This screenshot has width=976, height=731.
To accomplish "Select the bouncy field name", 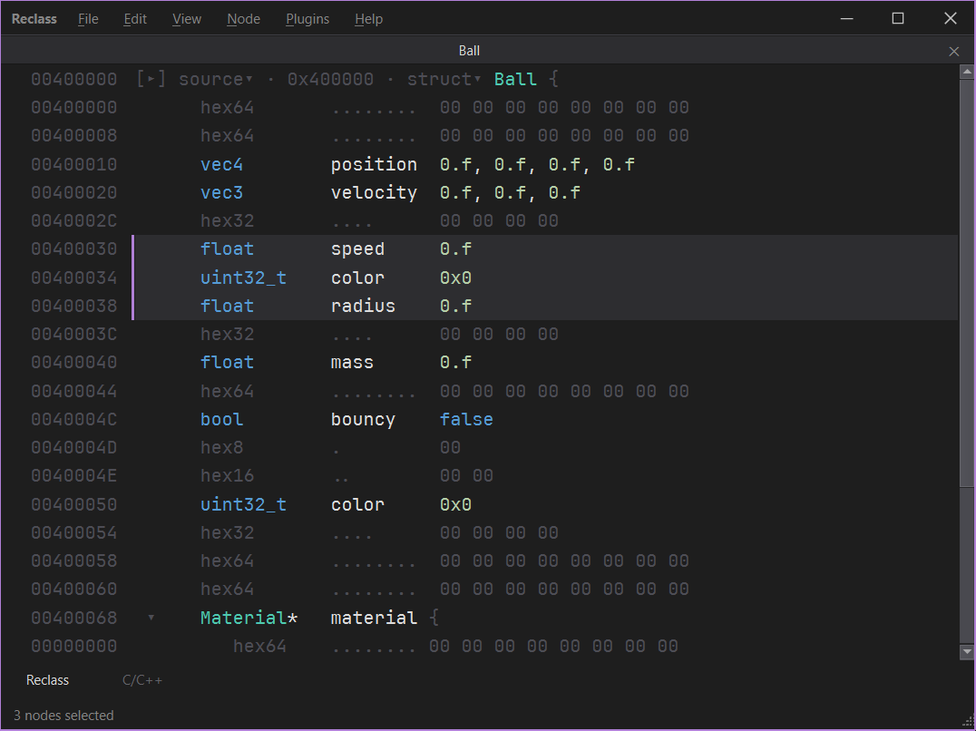I will point(363,419).
